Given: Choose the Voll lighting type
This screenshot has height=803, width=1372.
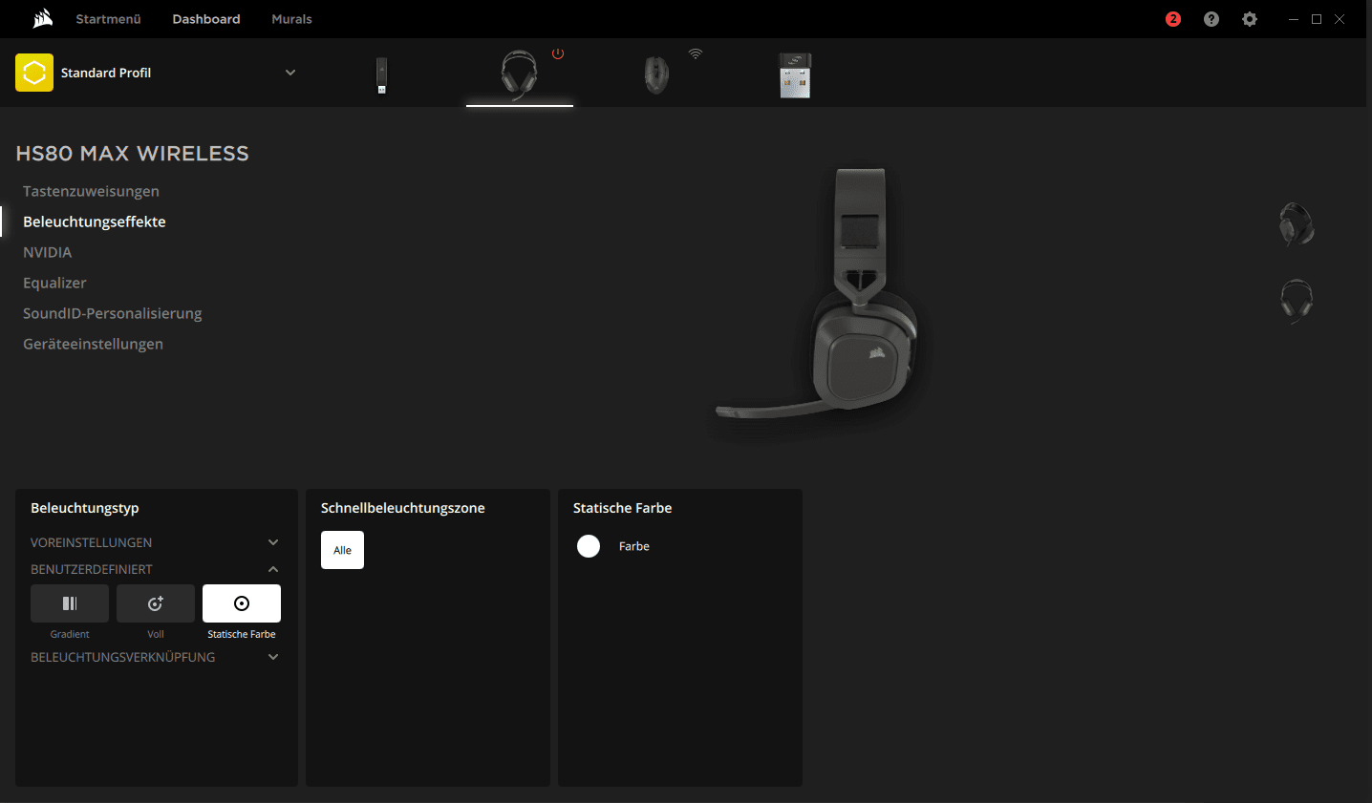Looking at the screenshot, I should tap(156, 603).
